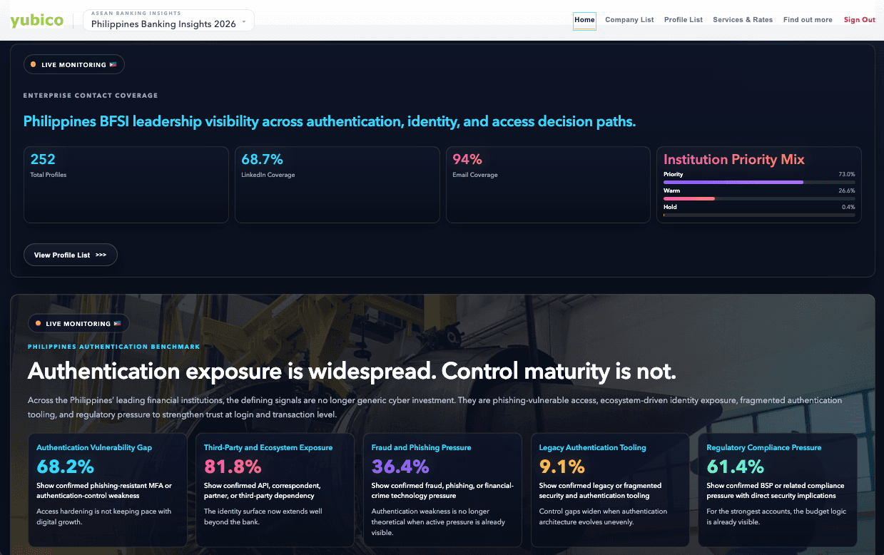The width and height of the screenshot is (884, 555).
Task: Click the 68.7% LinkedIn Coverage card
Action: point(337,185)
